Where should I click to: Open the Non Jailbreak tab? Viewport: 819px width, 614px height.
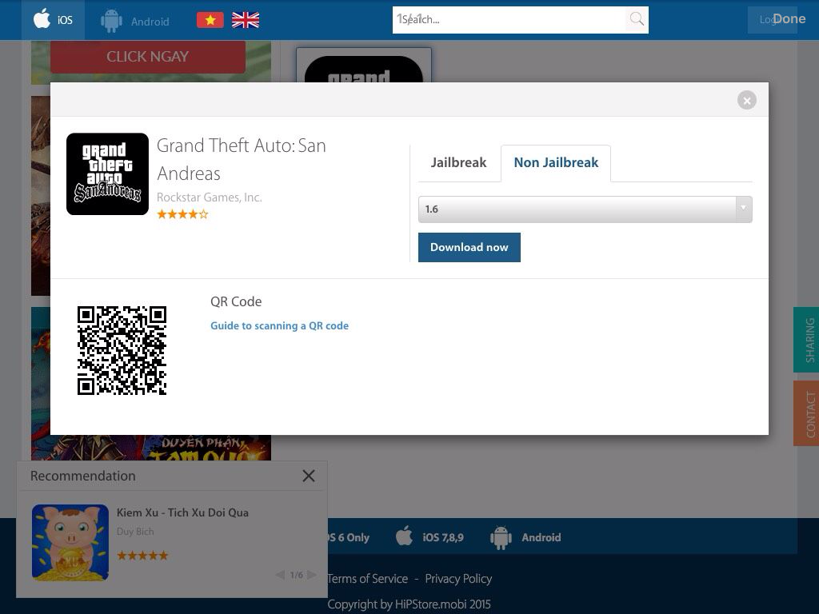click(556, 162)
